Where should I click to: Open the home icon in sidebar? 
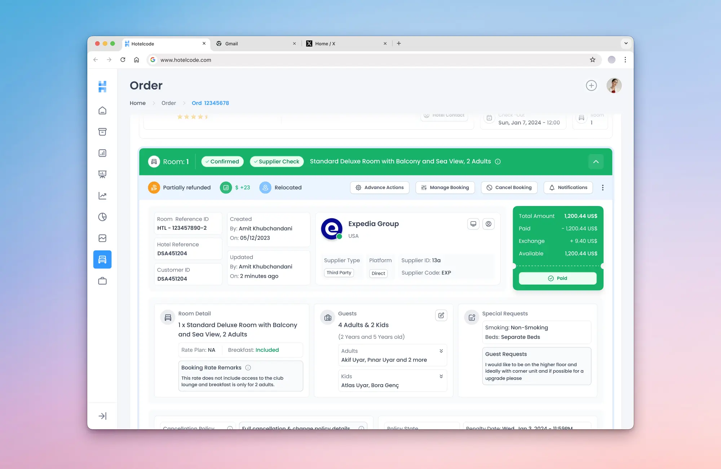tap(102, 110)
